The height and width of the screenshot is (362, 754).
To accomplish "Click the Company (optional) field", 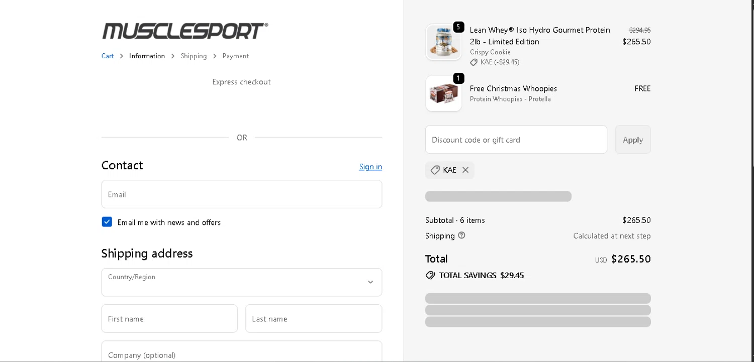I will tap(242, 351).
